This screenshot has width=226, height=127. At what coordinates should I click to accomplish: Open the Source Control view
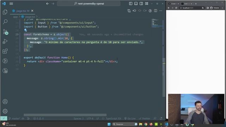click(x=5, y=32)
